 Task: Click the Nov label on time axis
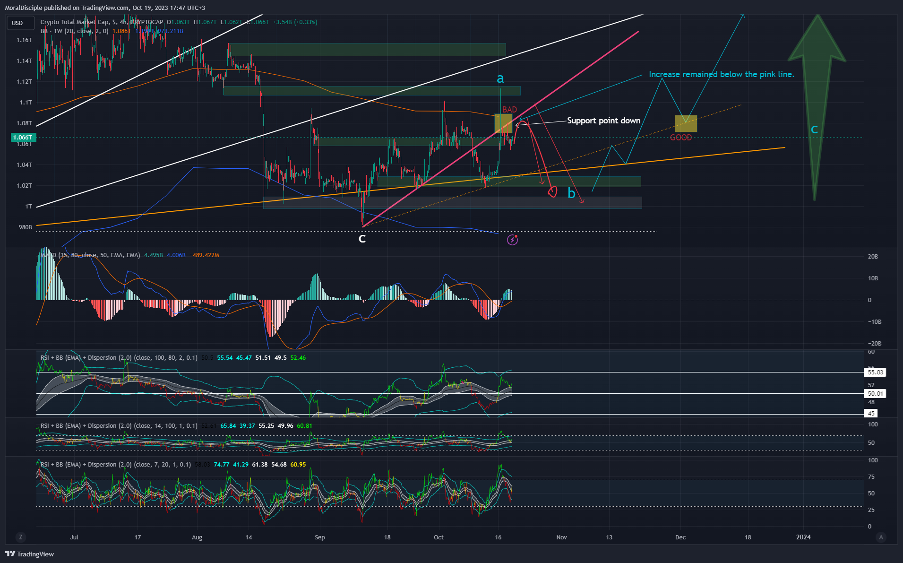click(561, 537)
